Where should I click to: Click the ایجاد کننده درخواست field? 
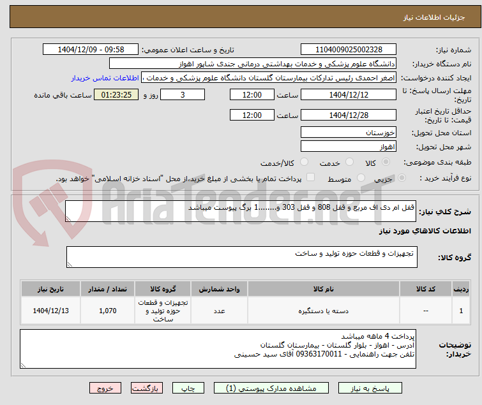pos(269,78)
